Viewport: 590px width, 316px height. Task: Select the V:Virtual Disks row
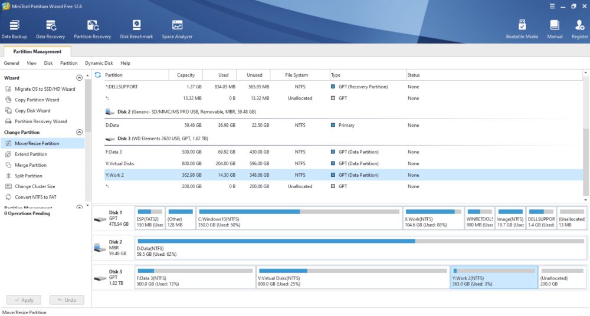click(343, 164)
